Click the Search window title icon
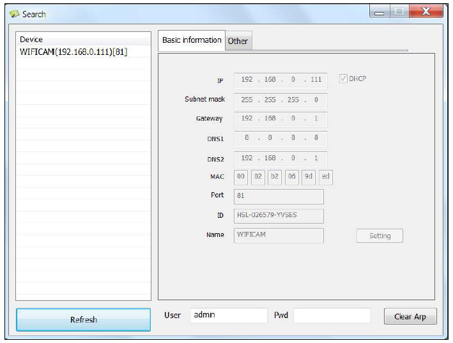 [14, 14]
